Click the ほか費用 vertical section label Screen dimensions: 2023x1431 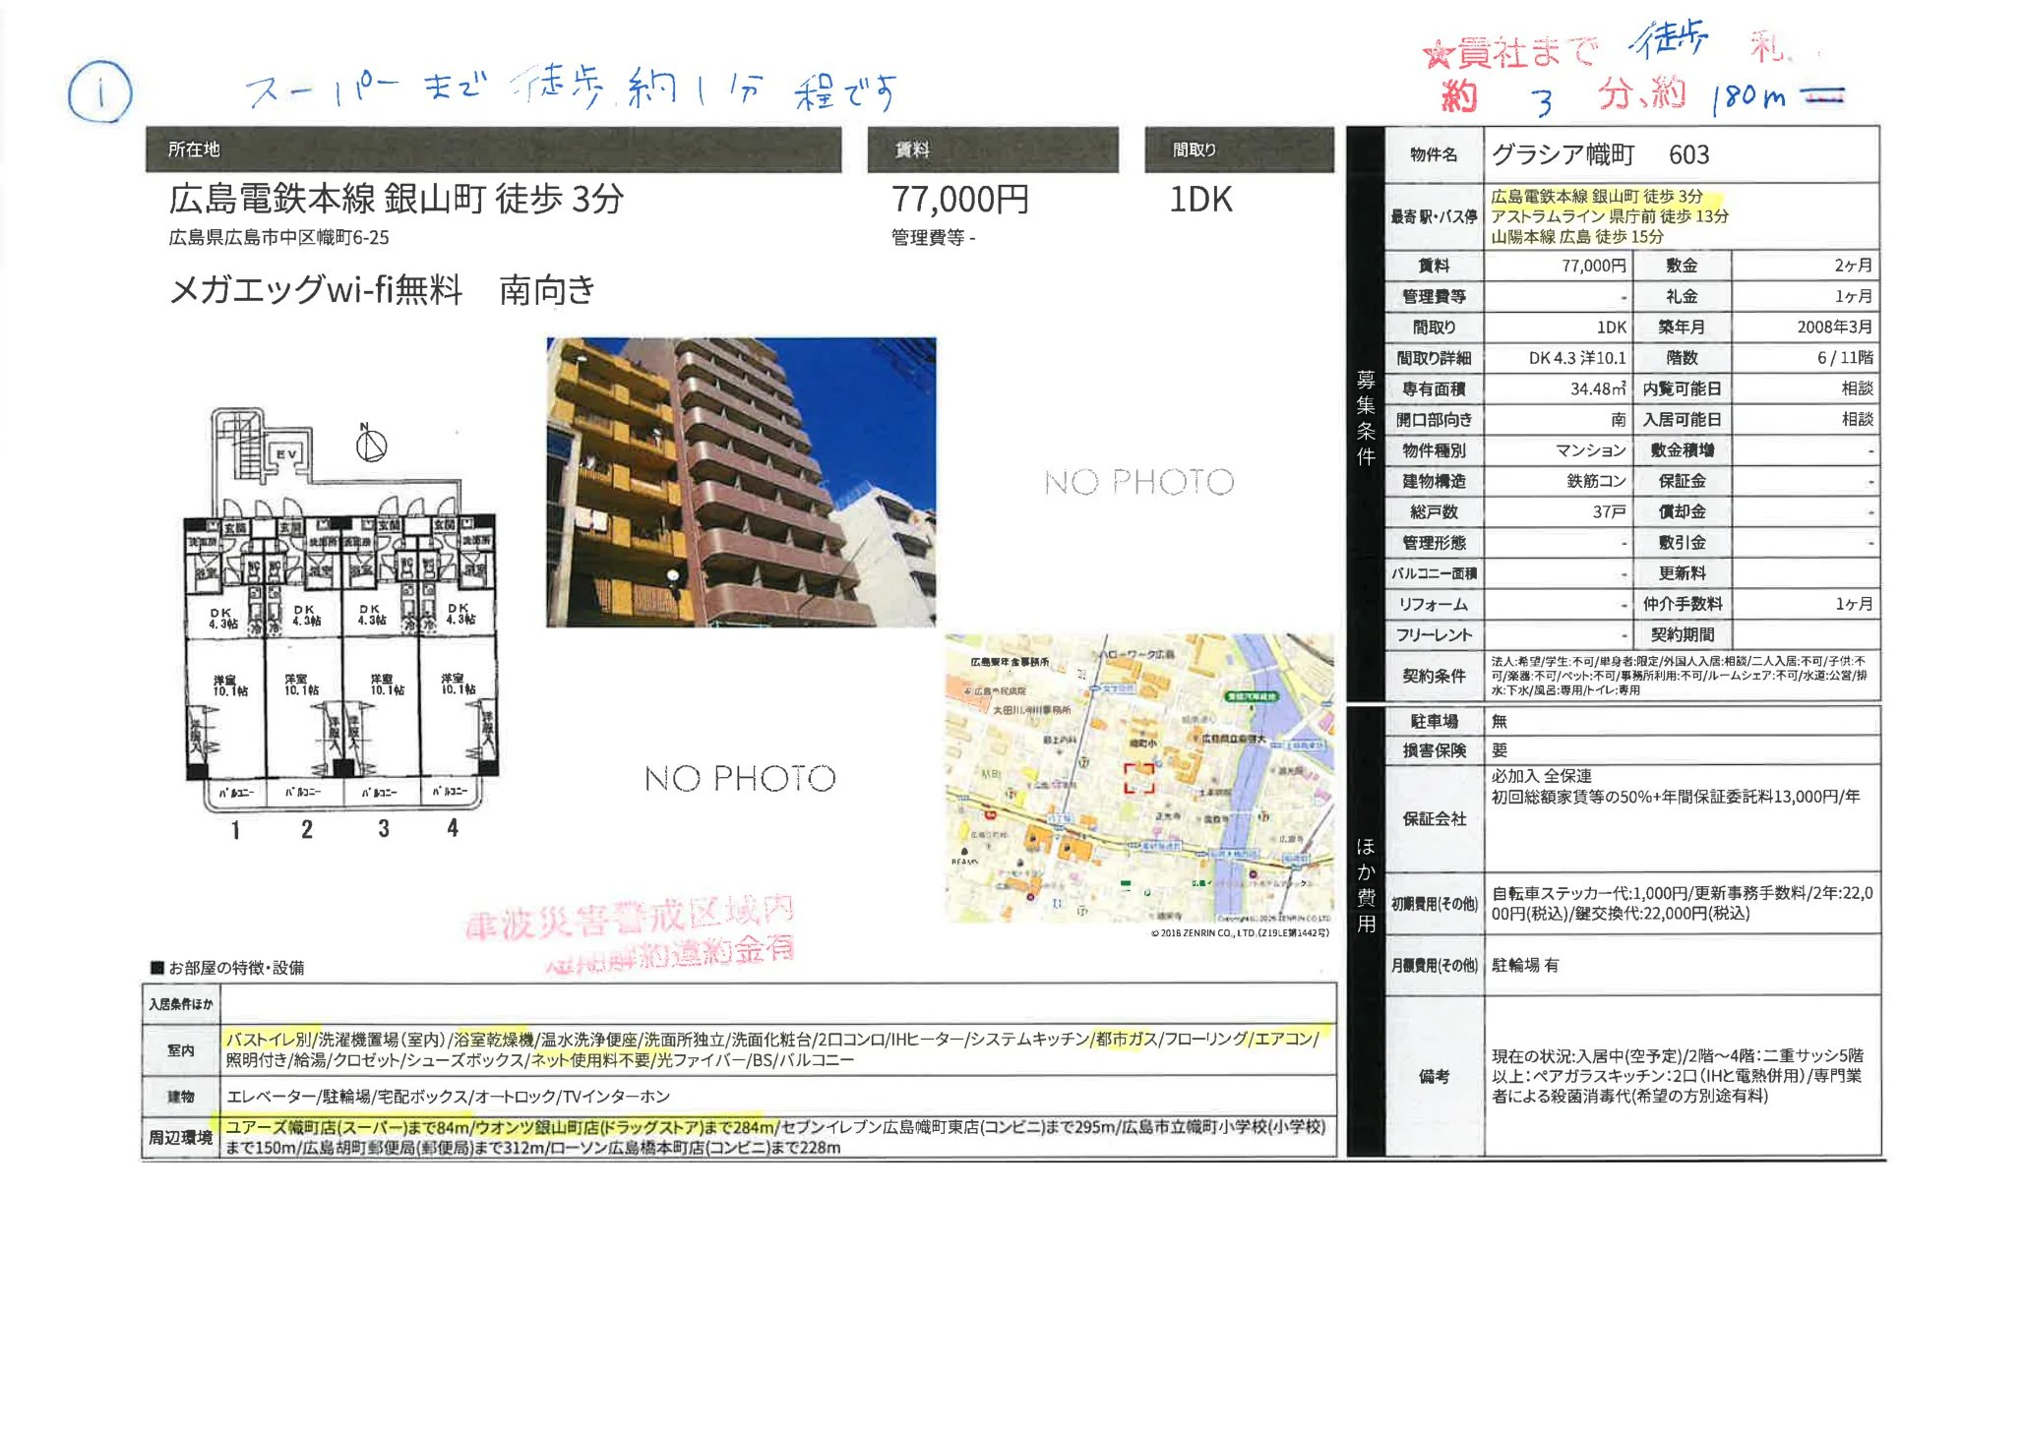point(1366,885)
